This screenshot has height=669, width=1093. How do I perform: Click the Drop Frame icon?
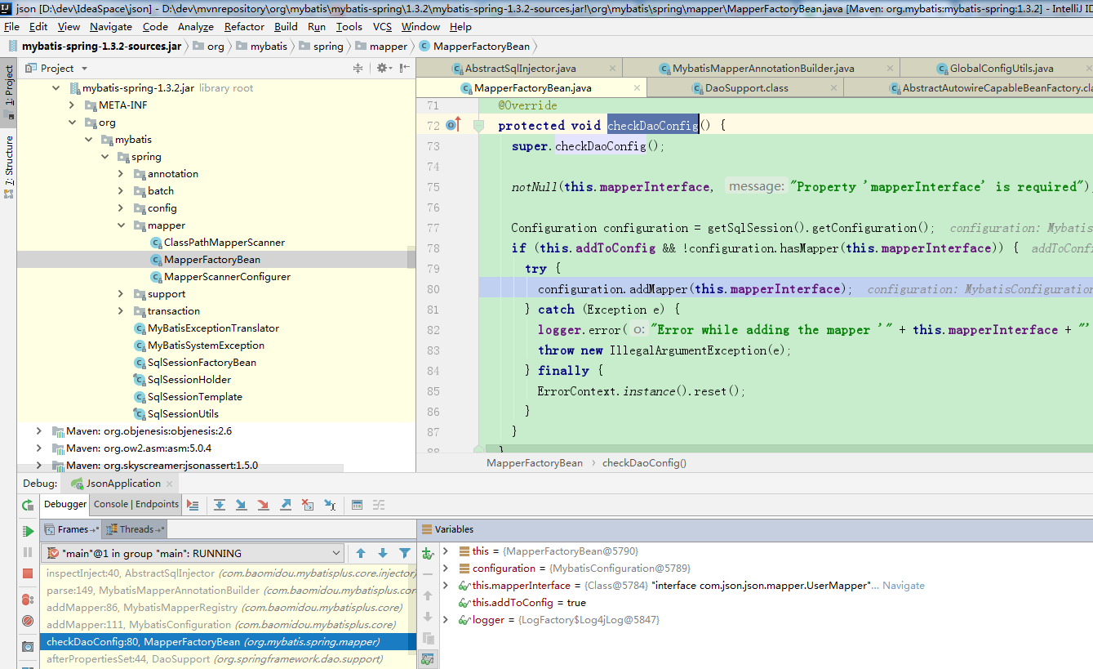click(308, 505)
